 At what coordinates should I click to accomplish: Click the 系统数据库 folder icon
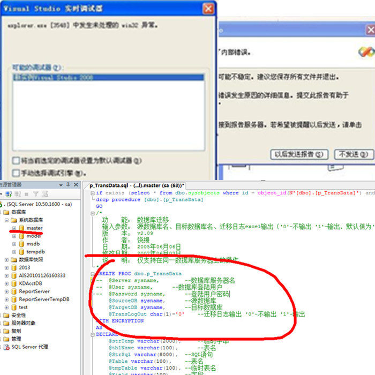point(14,220)
